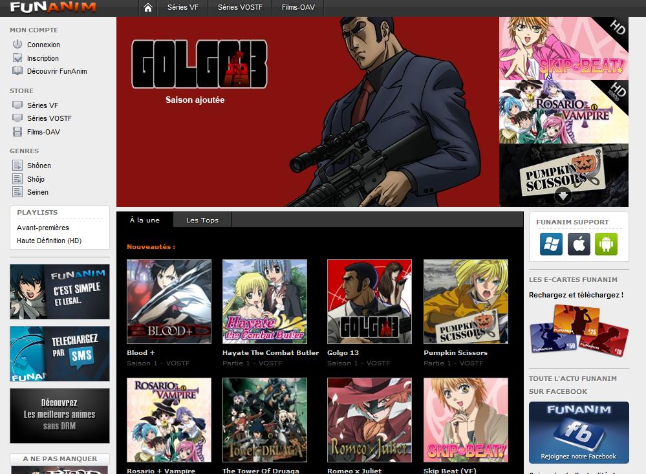
Task: Click the Séries VF monitor icon in sidebar
Action: click(x=17, y=105)
